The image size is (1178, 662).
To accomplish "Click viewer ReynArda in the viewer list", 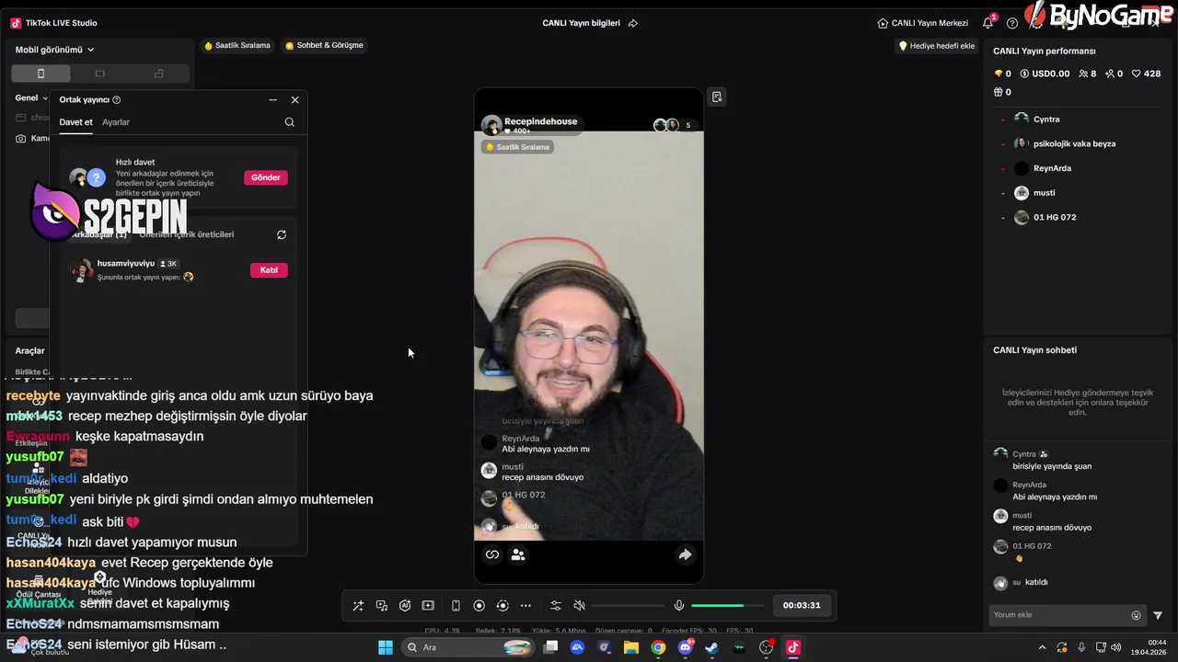I will click(x=1043, y=168).
